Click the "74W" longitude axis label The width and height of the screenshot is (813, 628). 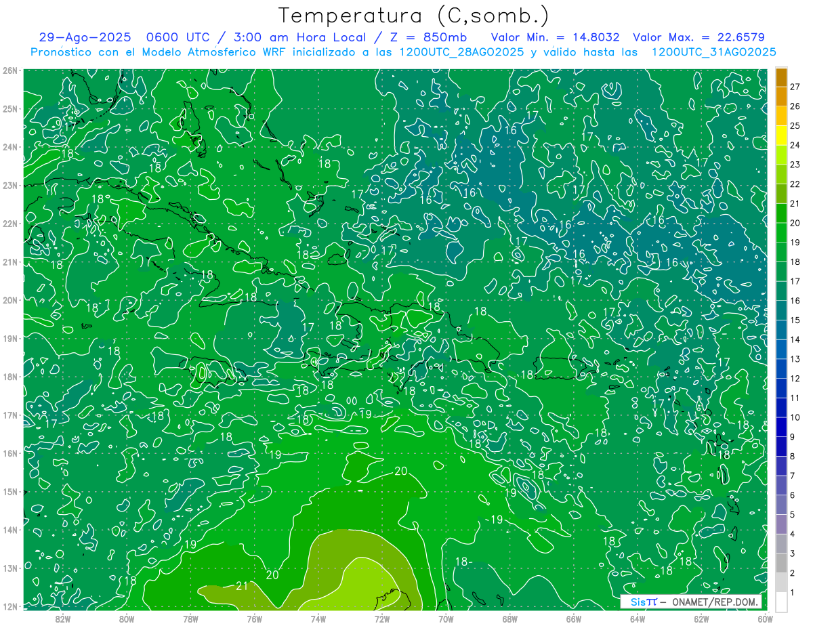pyautogui.click(x=318, y=619)
